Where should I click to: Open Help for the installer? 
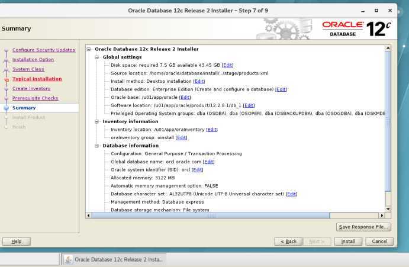pyautogui.click(x=17, y=242)
